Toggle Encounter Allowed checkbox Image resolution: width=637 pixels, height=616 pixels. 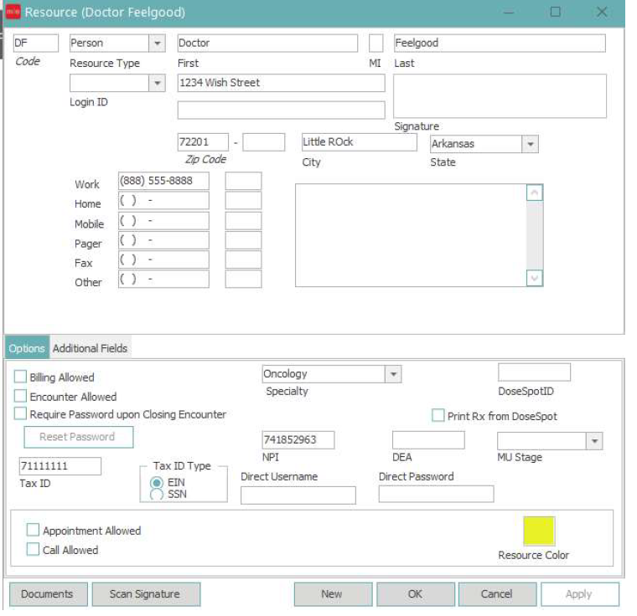point(21,397)
